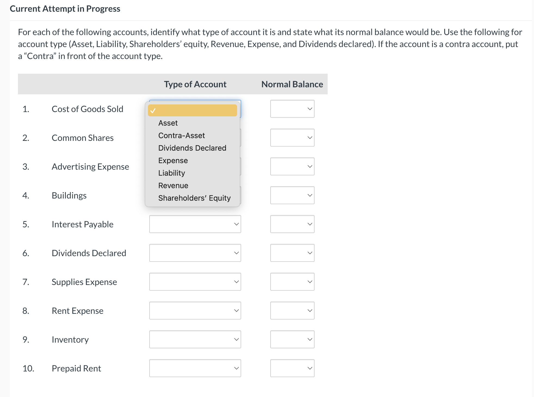
Task: Open Normal Balance dropdown for Prepaid Rent
Action: 292,368
